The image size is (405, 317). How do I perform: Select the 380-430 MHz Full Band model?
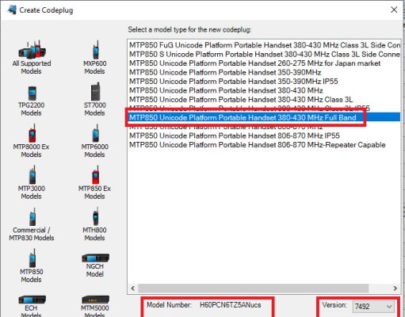tap(265, 117)
